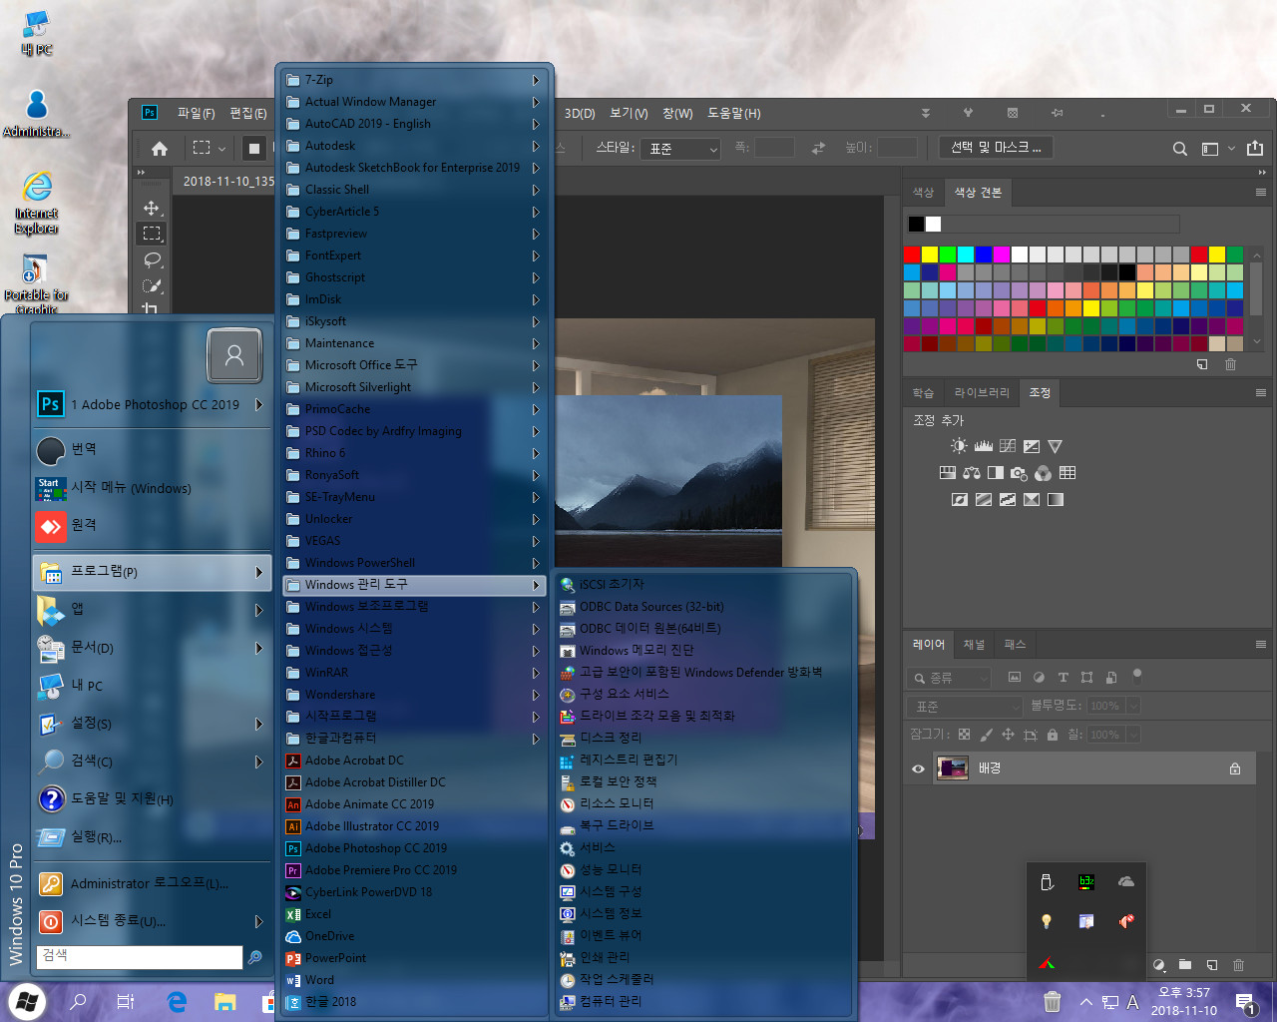
Task: Add Channel Mixer adjustment
Action: point(1044,472)
